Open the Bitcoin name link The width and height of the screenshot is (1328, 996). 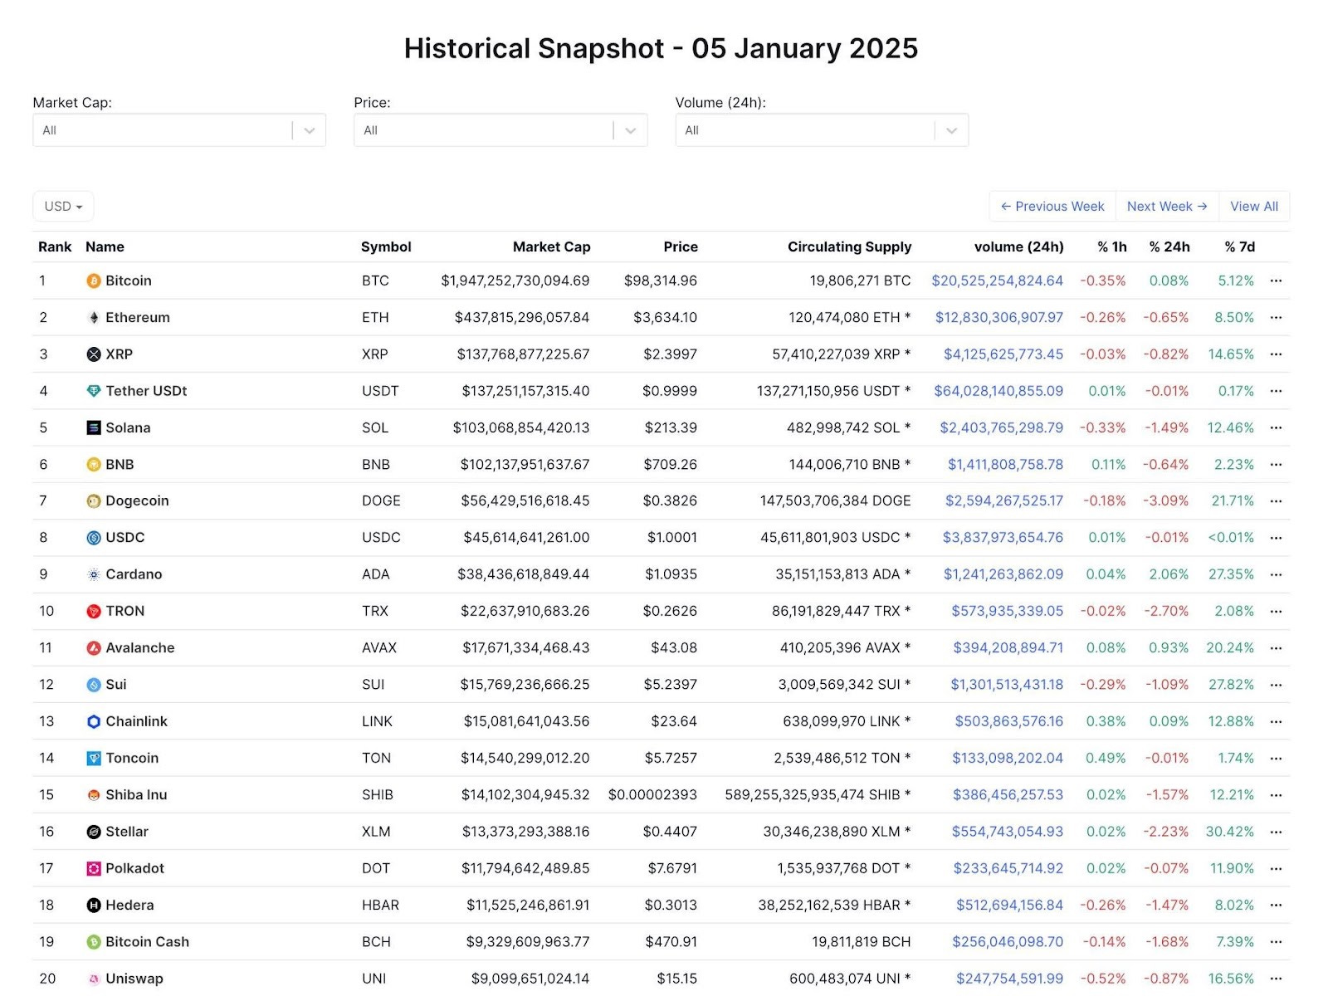(x=129, y=281)
